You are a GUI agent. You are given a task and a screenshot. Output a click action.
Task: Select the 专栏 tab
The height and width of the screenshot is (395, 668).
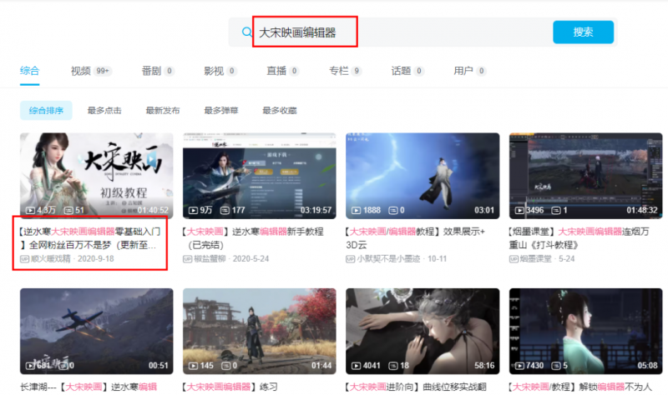coord(338,71)
